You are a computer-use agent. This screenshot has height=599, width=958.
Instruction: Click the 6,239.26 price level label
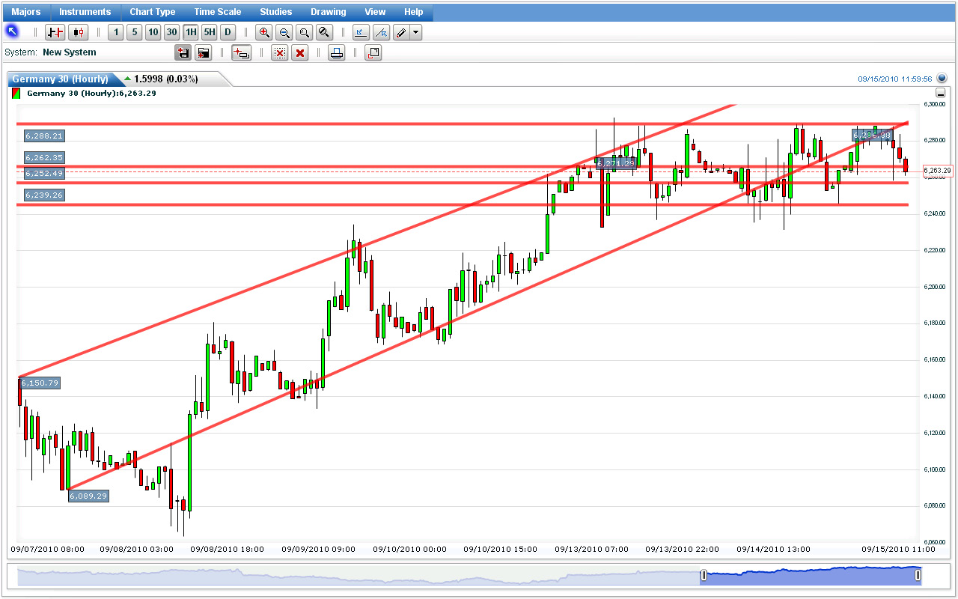coord(44,195)
